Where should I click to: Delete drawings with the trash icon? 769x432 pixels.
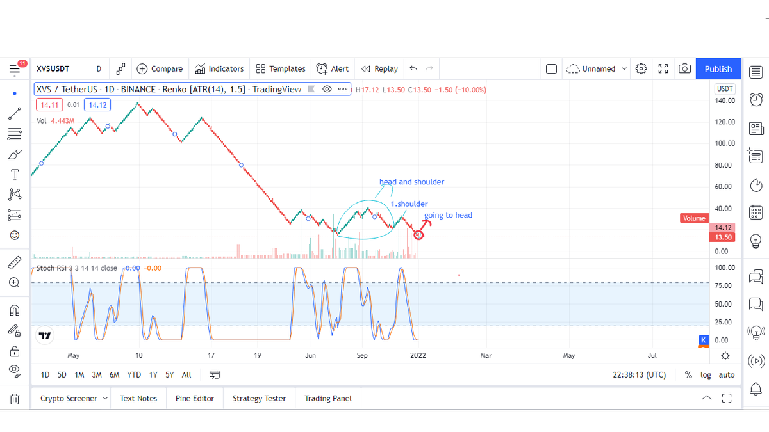click(14, 399)
